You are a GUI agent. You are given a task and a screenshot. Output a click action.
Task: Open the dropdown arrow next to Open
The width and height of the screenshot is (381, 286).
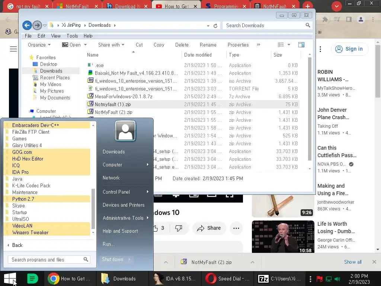(x=85, y=45)
